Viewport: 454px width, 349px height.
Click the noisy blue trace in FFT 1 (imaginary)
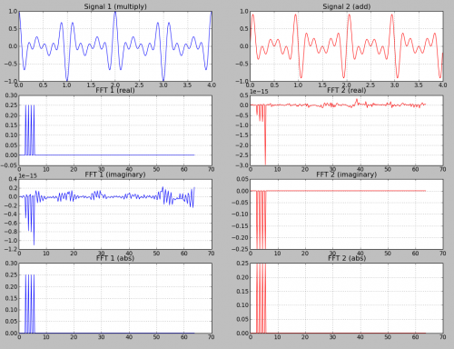coord(106,197)
